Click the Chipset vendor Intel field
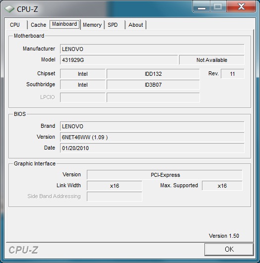The width and height of the screenshot is (260, 263). point(83,74)
